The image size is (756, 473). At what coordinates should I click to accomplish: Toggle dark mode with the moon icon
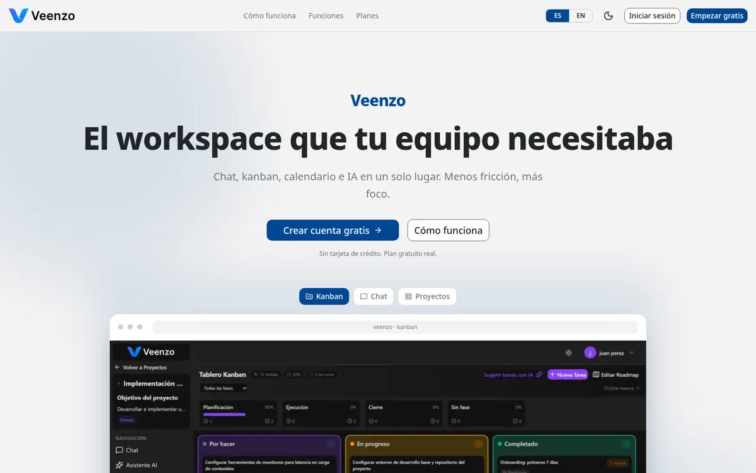coord(609,16)
